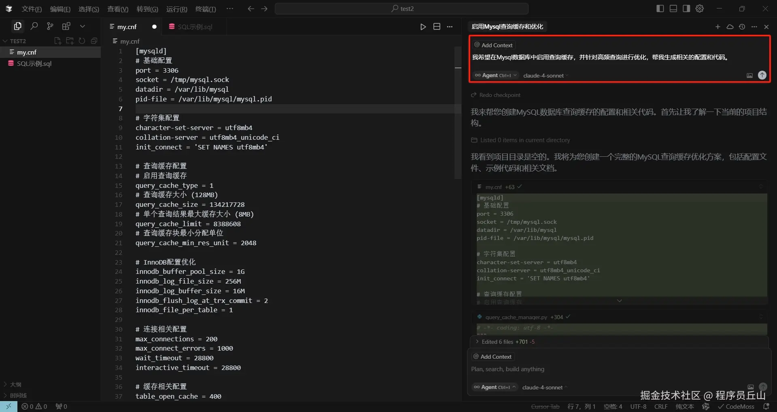This screenshot has width=777, height=412.
Task: Click Add Context in the bottom chat input
Action: click(493, 357)
